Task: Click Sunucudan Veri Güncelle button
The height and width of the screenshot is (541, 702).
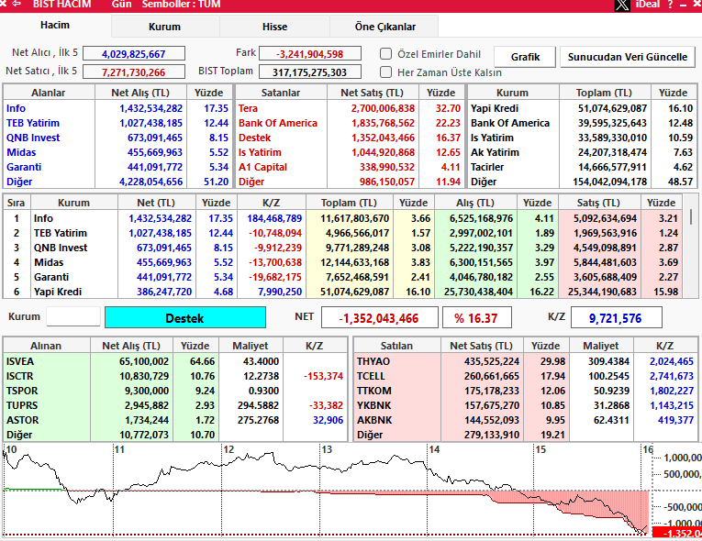Action: click(x=628, y=57)
